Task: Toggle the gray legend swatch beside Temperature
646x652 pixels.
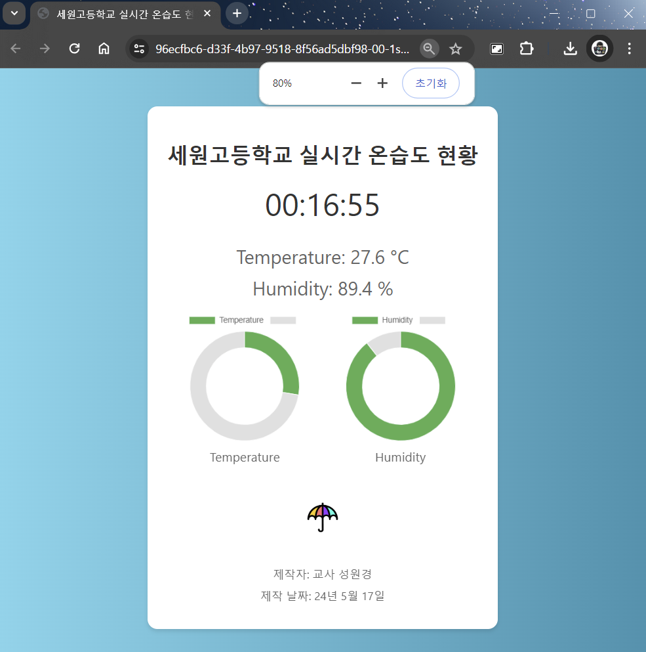Action: tap(283, 320)
